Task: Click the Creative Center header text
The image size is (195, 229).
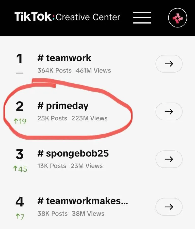Action: pyautogui.click(x=88, y=17)
